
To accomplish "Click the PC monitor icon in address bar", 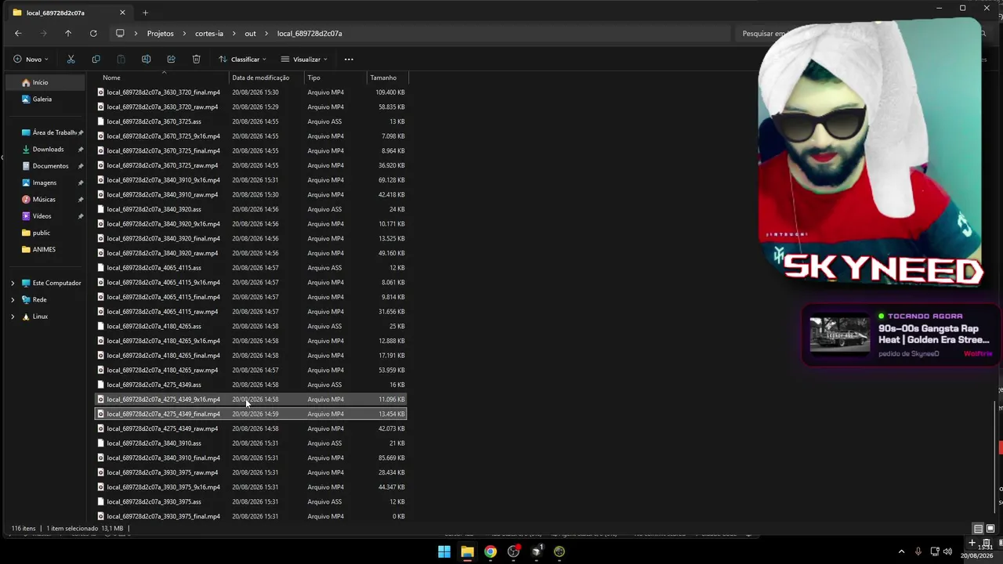I will [120, 34].
